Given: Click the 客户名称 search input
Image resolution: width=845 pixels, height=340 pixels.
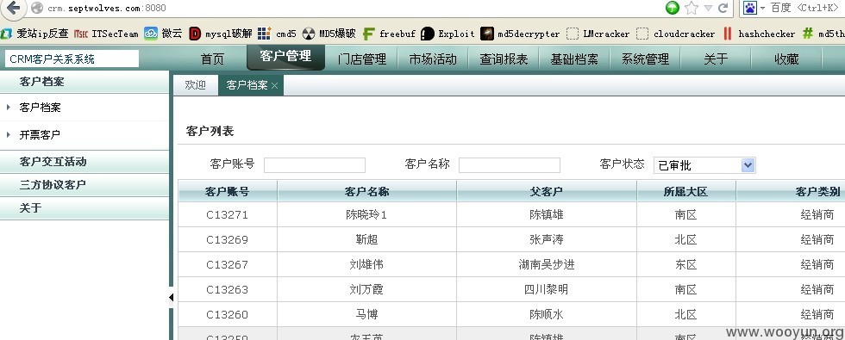Looking at the screenshot, I should (x=510, y=165).
